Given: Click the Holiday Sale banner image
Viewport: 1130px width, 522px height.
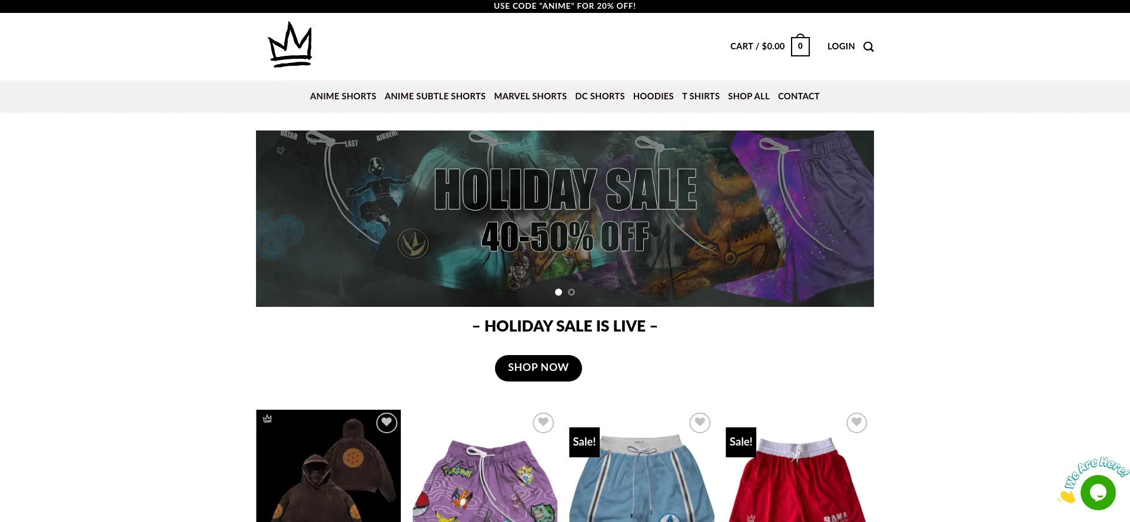Looking at the screenshot, I should pos(565,219).
